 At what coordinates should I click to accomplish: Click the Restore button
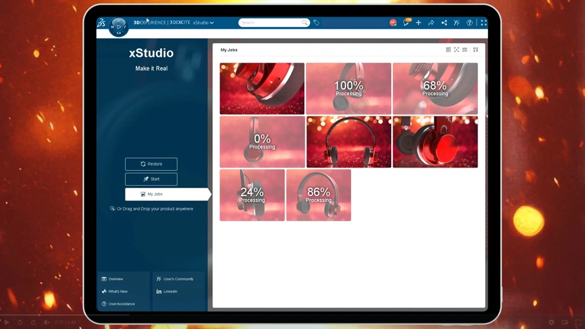[151, 164]
